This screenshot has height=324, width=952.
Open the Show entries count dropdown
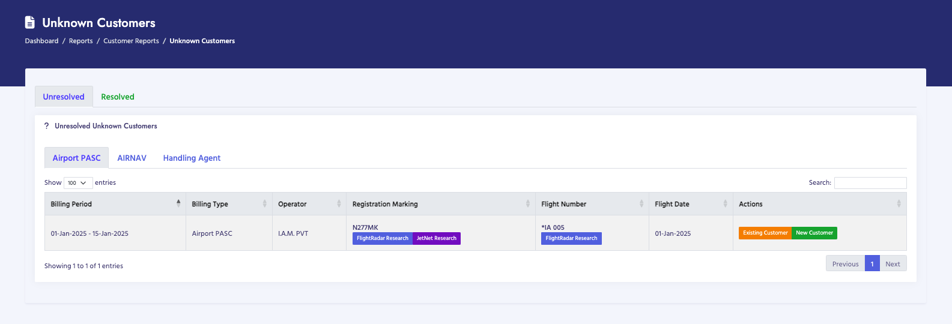pos(77,183)
